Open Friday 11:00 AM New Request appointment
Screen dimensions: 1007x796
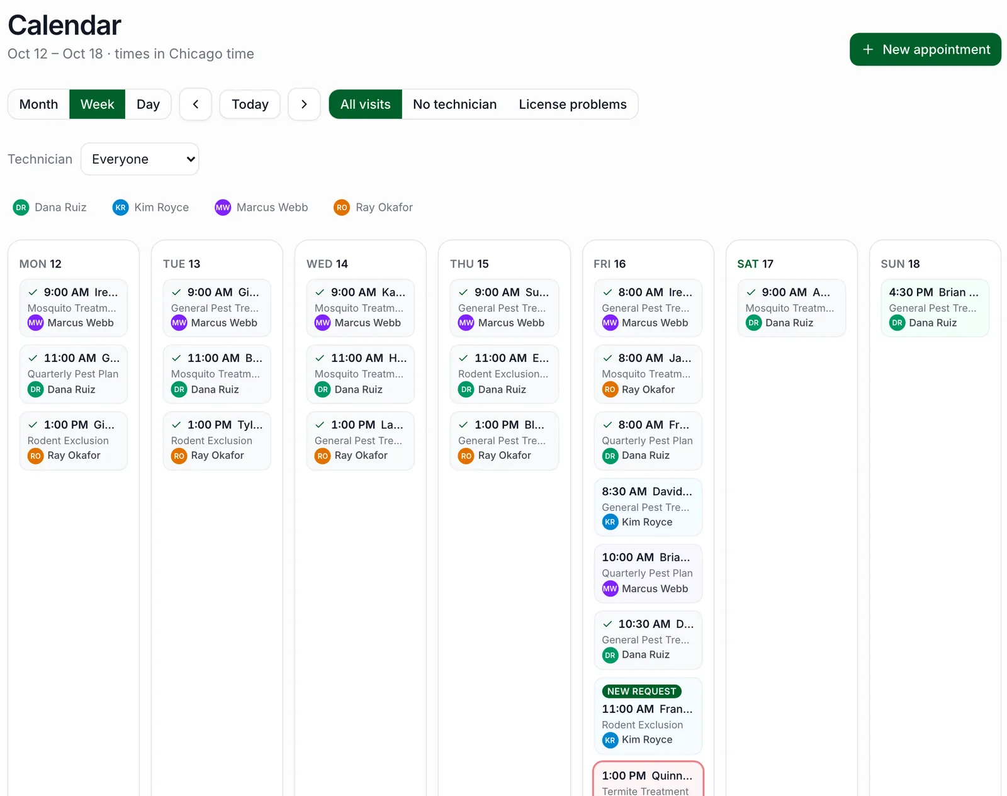(x=648, y=716)
